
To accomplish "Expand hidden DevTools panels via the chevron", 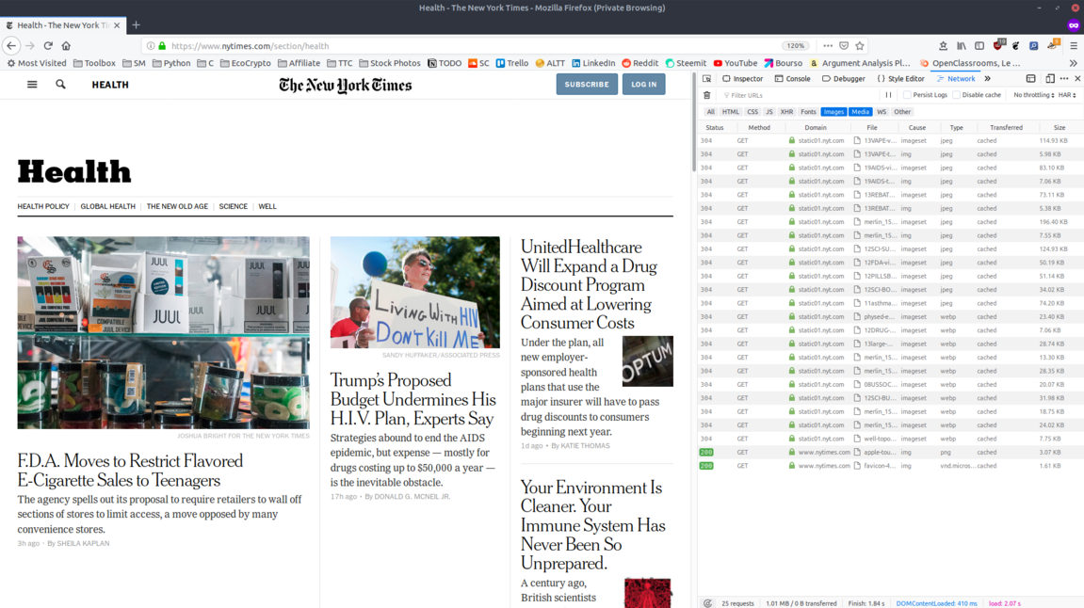I will [988, 79].
